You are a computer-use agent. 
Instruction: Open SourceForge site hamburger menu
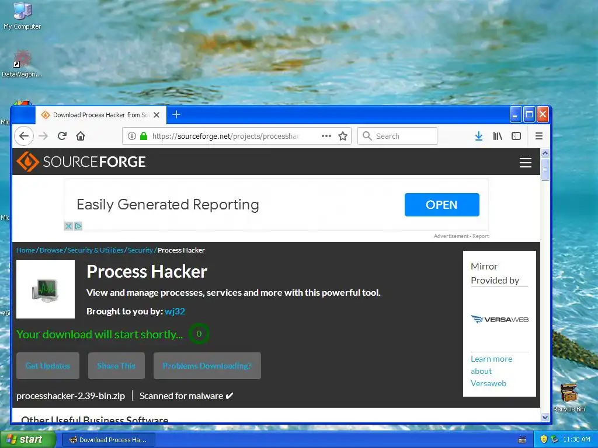tap(525, 163)
